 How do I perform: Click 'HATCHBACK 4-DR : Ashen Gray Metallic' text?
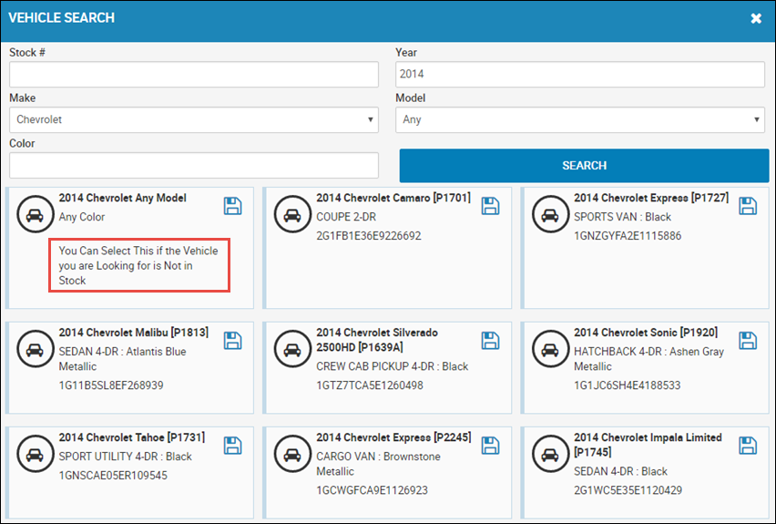coord(648,359)
